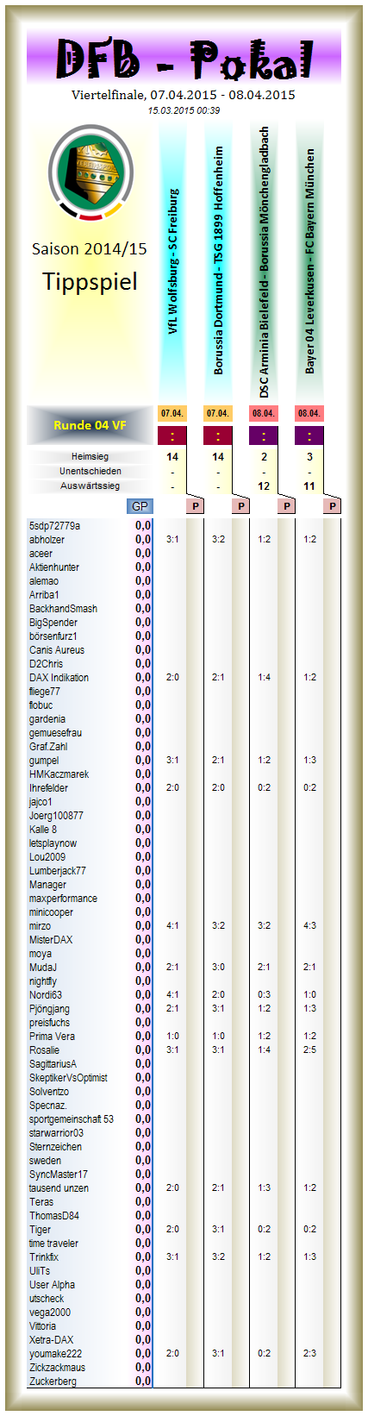Select the 'Viertelfinale, 07.04.2015 - 08.04.2015' heading
The height and width of the screenshot is (1416, 368).
click(184, 95)
